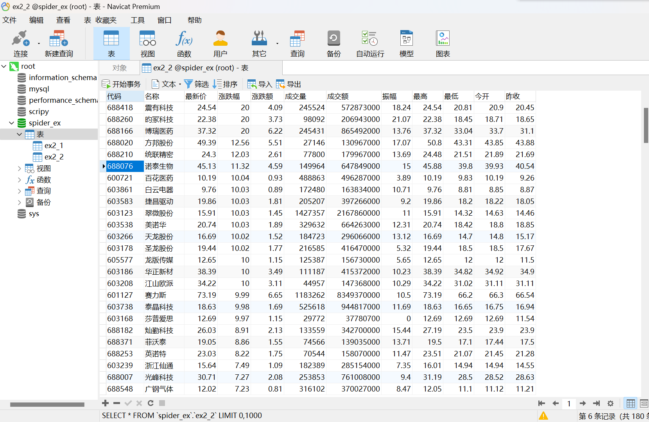The image size is (649, 422).
Task: Expand the 函数 (Functions) tree node
Action: click(x=20, y=180)
